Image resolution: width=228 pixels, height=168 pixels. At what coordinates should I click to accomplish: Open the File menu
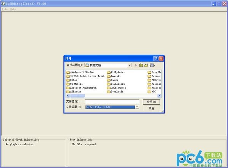point(5,9)
